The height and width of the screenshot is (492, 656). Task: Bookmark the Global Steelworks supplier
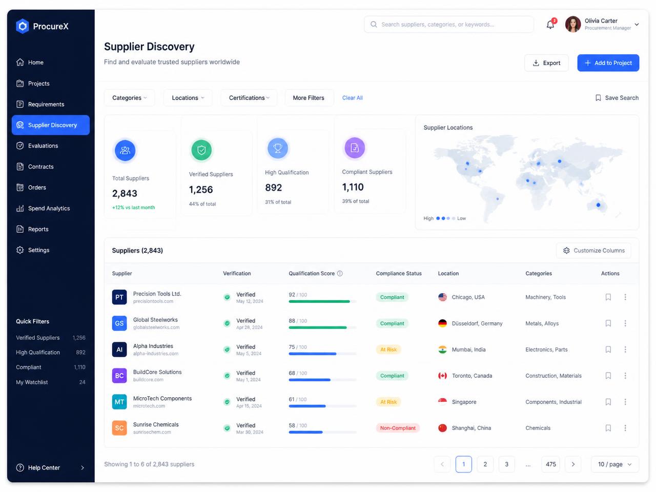608,323
